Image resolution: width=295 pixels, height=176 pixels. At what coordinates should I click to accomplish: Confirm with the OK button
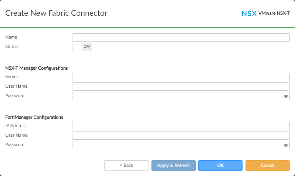(220, 166)
